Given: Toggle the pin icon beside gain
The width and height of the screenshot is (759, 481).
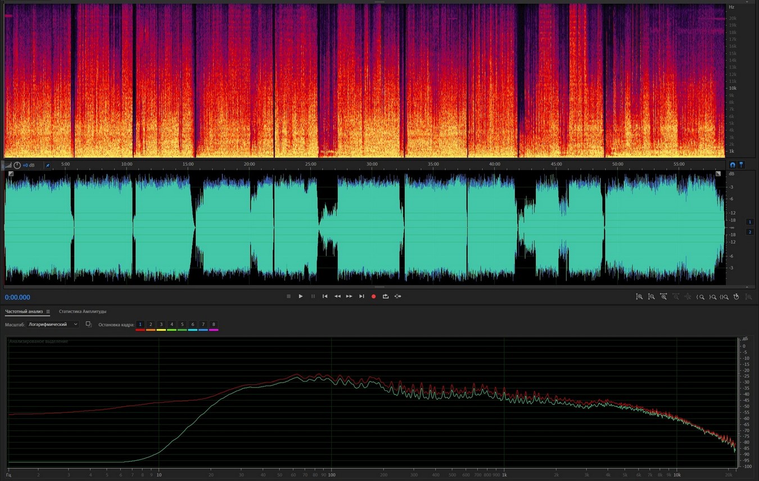Looking at the screenshot, I should [x=47, y=165].
